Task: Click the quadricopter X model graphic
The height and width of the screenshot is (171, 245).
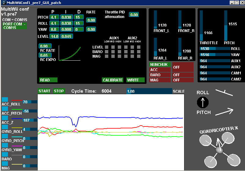Action: pos(220,150)
